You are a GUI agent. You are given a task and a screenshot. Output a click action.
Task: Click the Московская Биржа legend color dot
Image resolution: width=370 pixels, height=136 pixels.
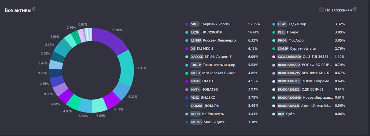[187, 73]
